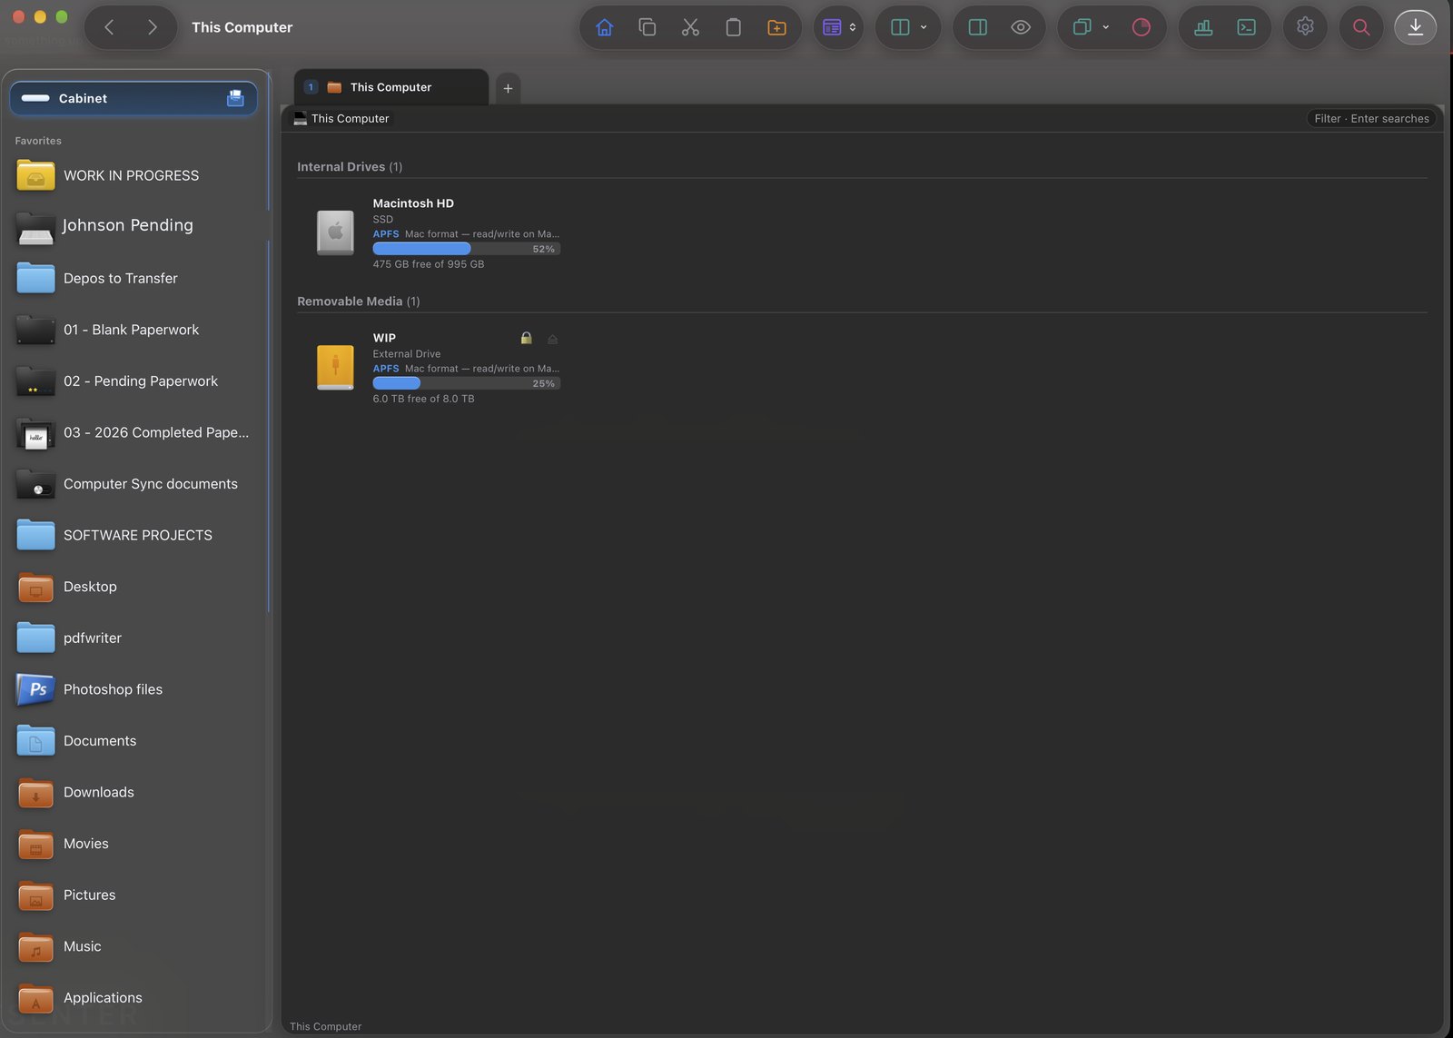Open Johnson Pending in sidebar
1453x1038 pixels.
[x=133, y=226]
